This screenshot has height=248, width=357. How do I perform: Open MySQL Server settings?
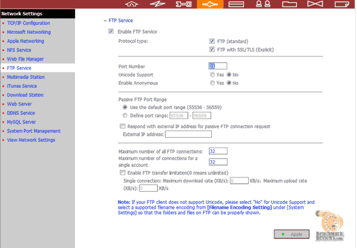click(x=21, y=122)
